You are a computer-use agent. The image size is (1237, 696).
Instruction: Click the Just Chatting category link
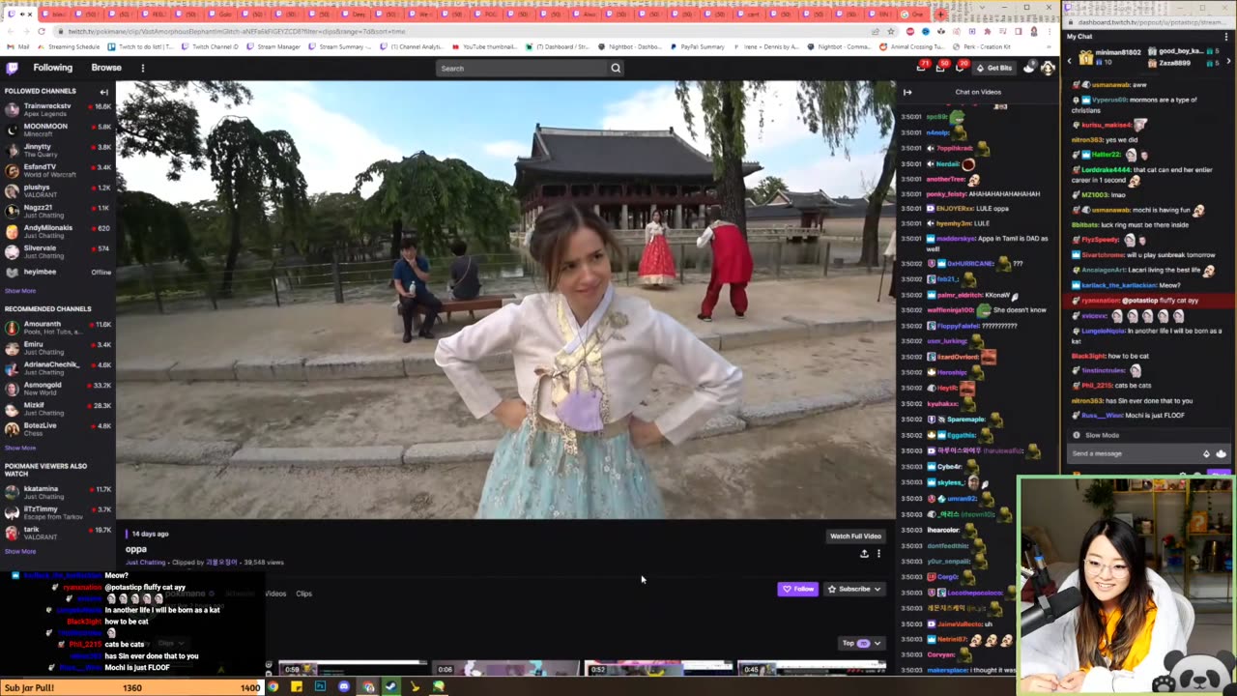point(145,562)
